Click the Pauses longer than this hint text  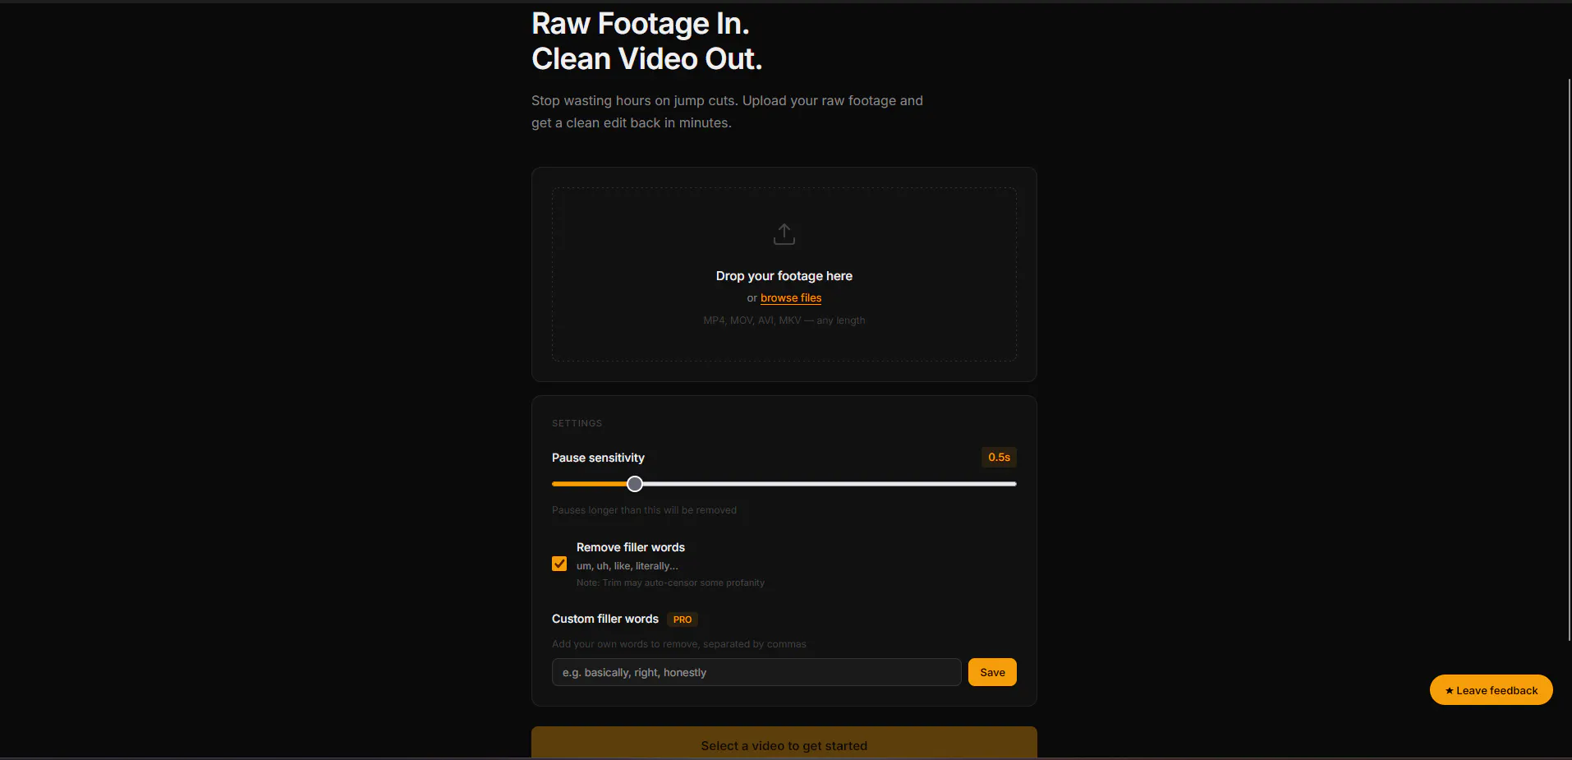point(644,510)
